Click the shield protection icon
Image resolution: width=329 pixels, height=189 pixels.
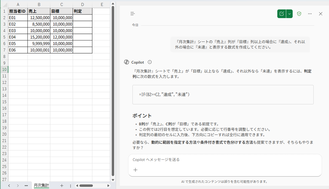pos(299,14)
